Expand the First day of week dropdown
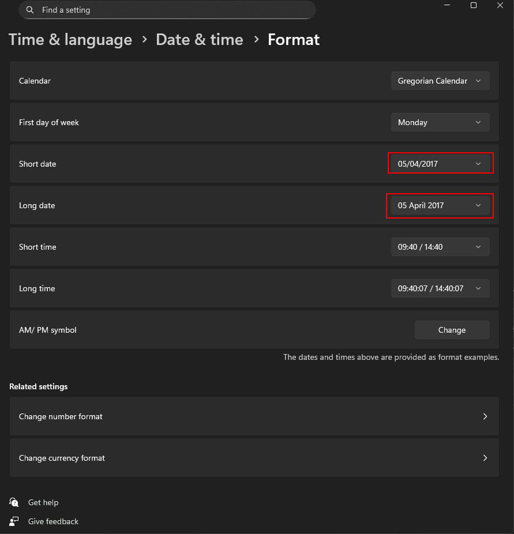 [x=440, y=122]
